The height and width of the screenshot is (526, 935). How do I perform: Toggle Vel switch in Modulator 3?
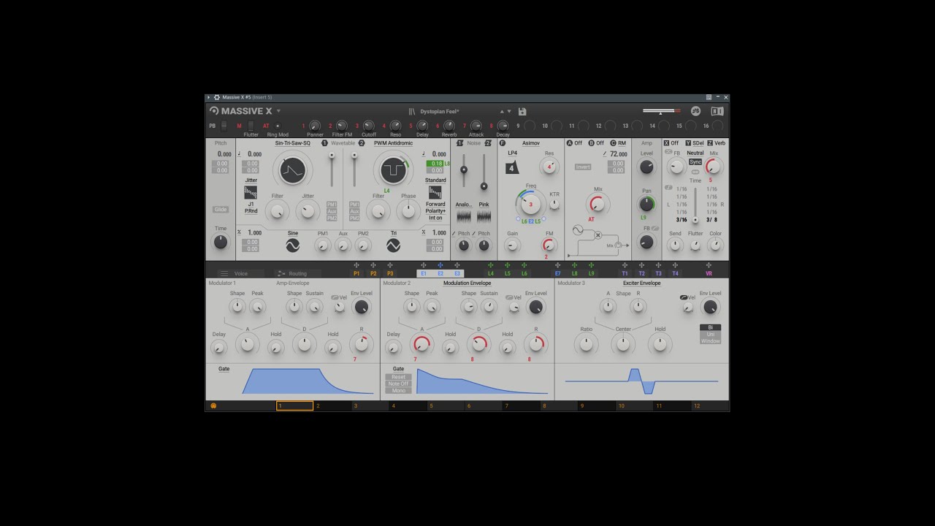coord(684,298)
